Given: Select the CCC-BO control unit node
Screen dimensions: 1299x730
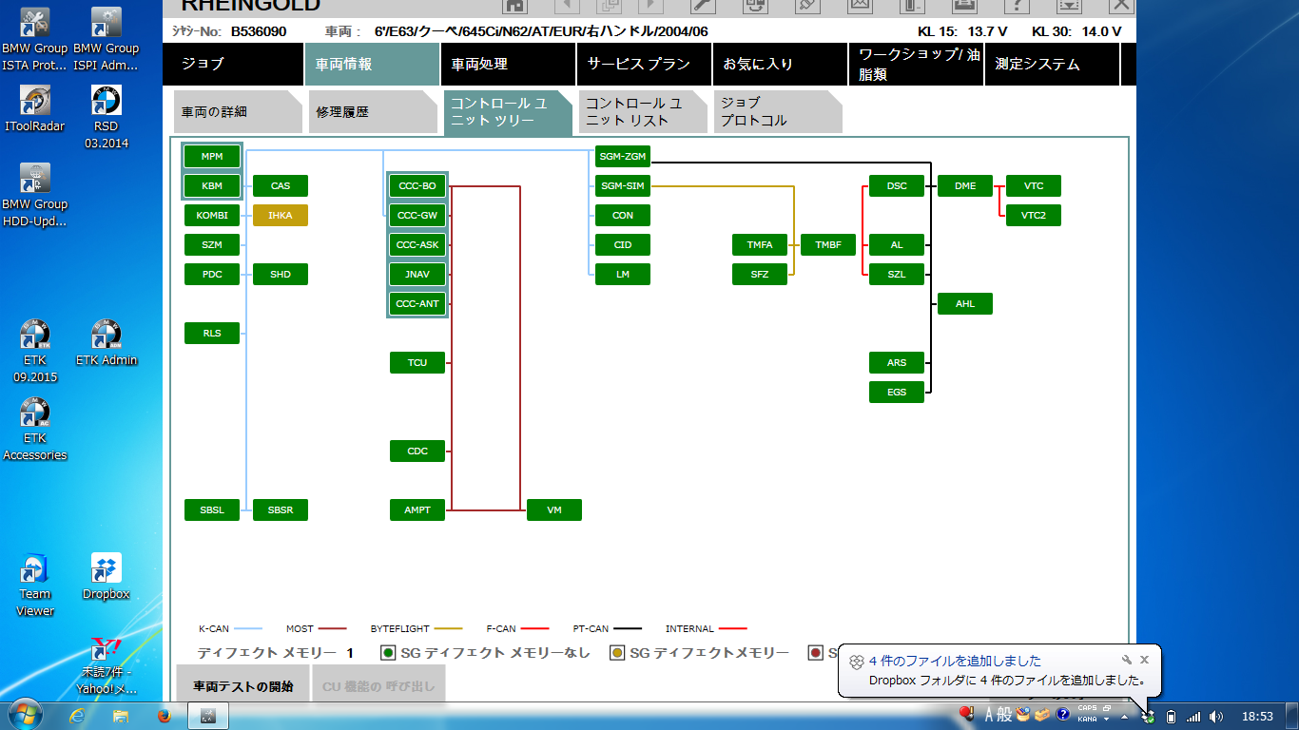Looking at the screenshot, I should coord(417,186).
